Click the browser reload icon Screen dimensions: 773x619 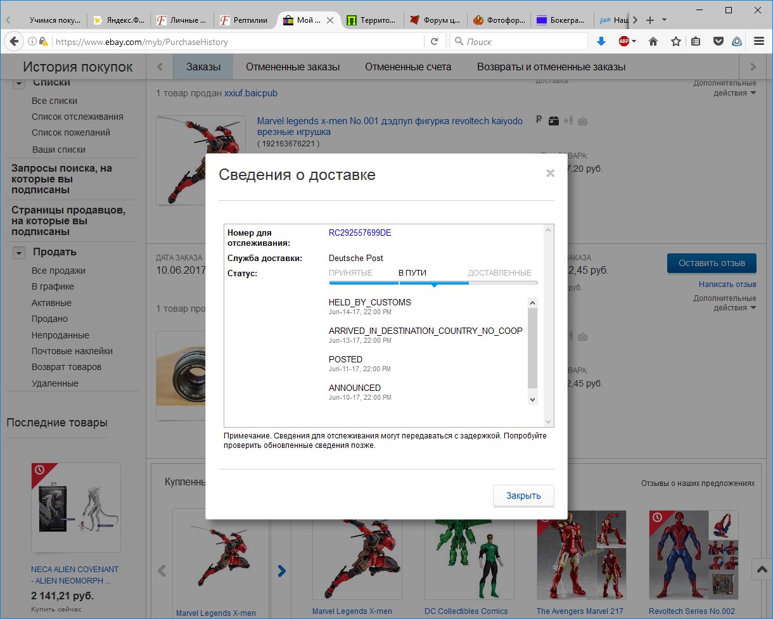pyautogui.click(x=434, y=42)
